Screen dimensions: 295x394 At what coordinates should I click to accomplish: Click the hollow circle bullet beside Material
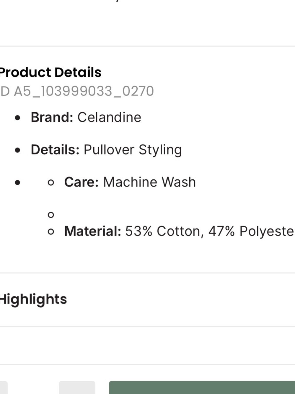click(51, 232)
